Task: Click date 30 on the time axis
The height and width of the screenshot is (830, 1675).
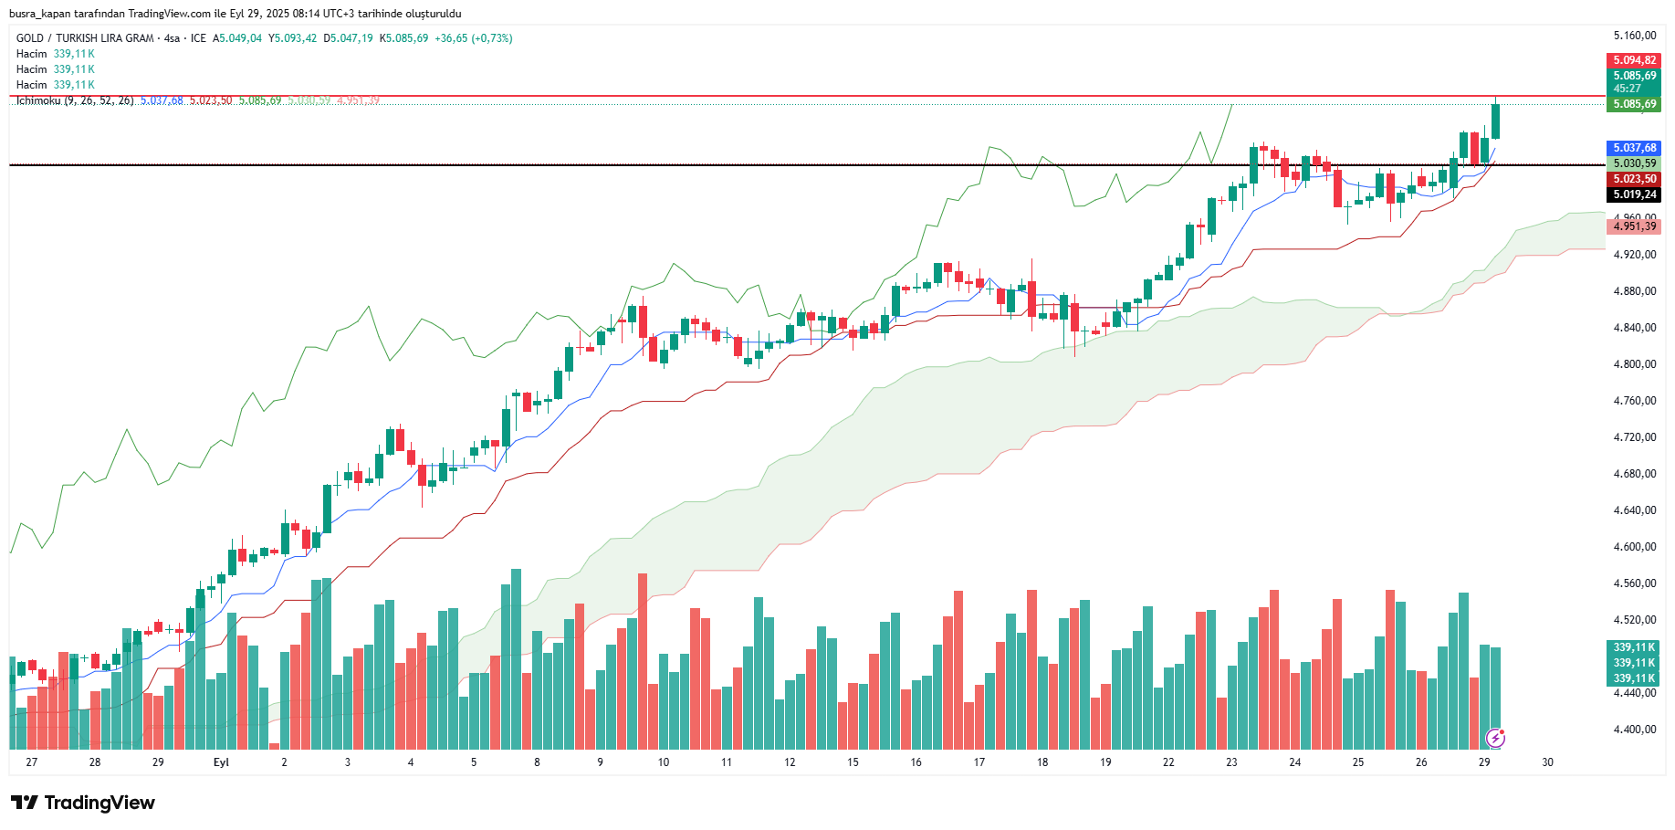Action: [1547, 762]
